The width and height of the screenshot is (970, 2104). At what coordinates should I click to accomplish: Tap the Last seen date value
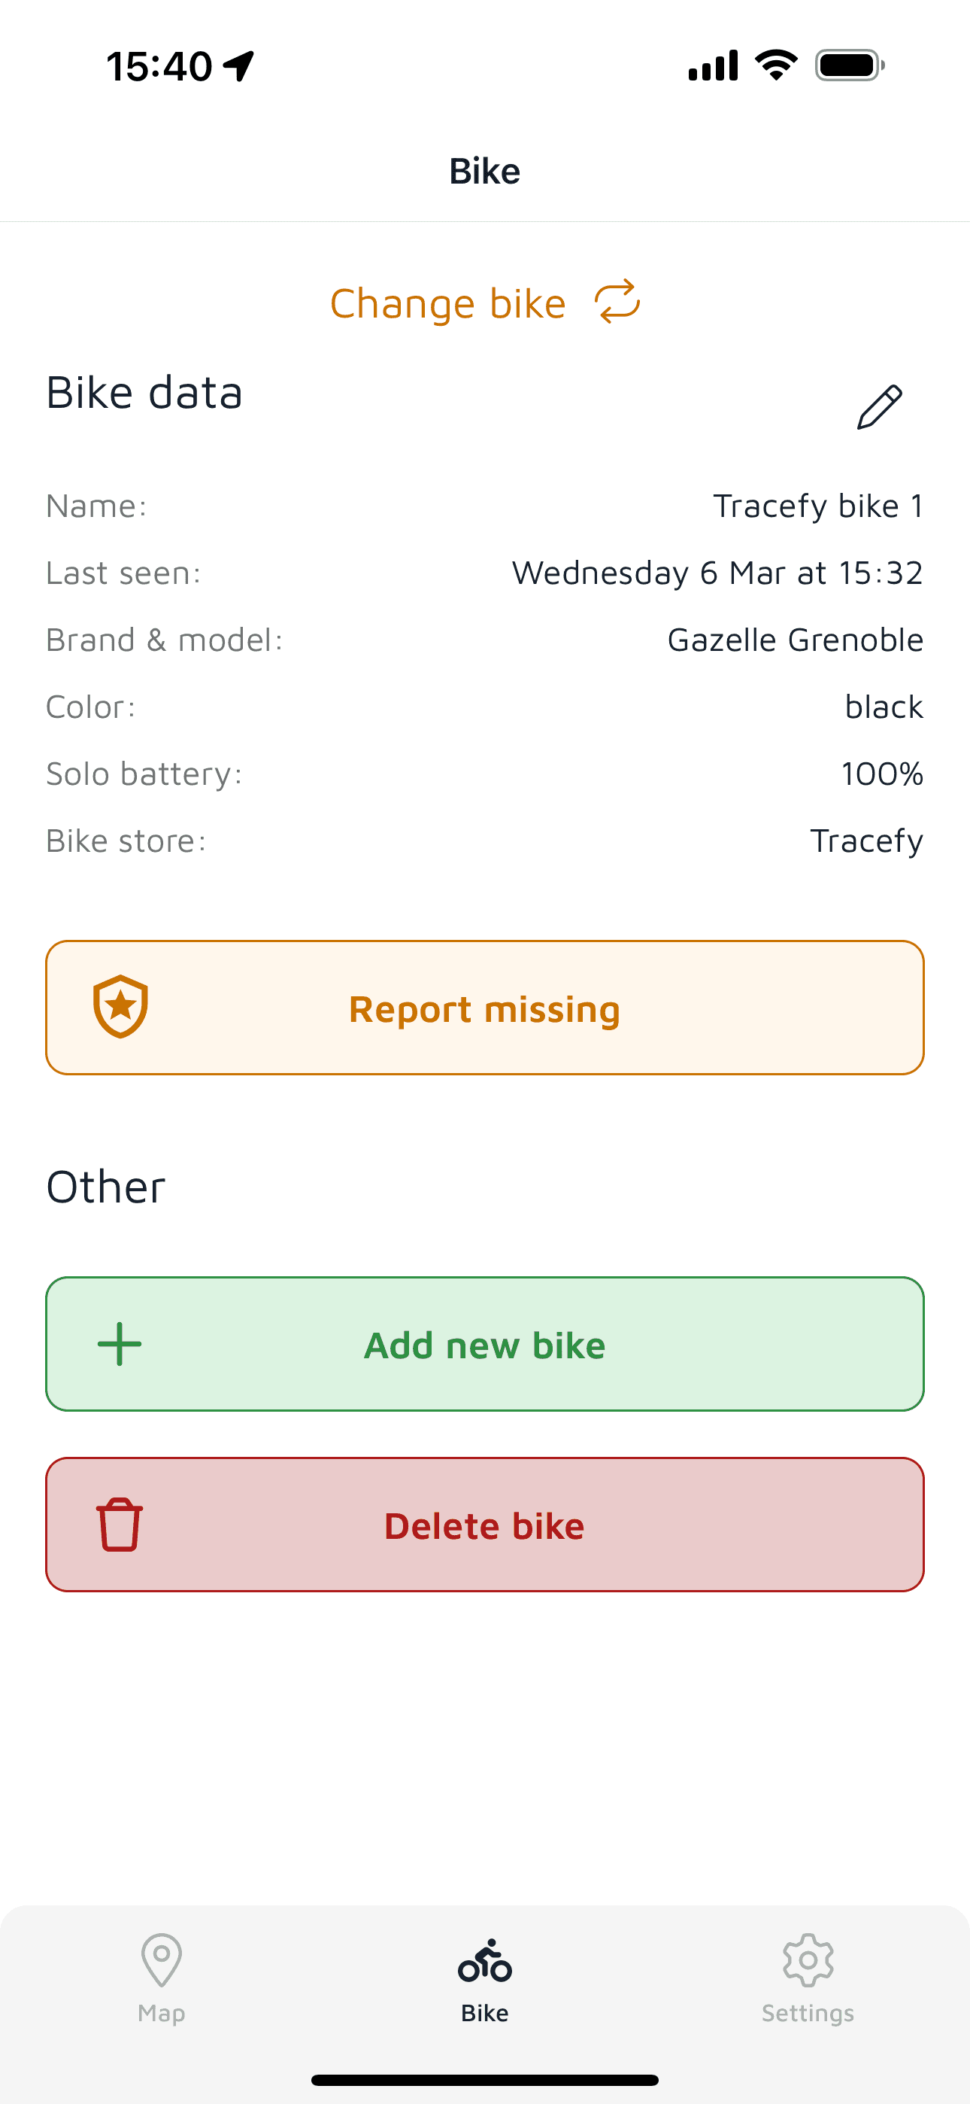(x=717, y=573)
